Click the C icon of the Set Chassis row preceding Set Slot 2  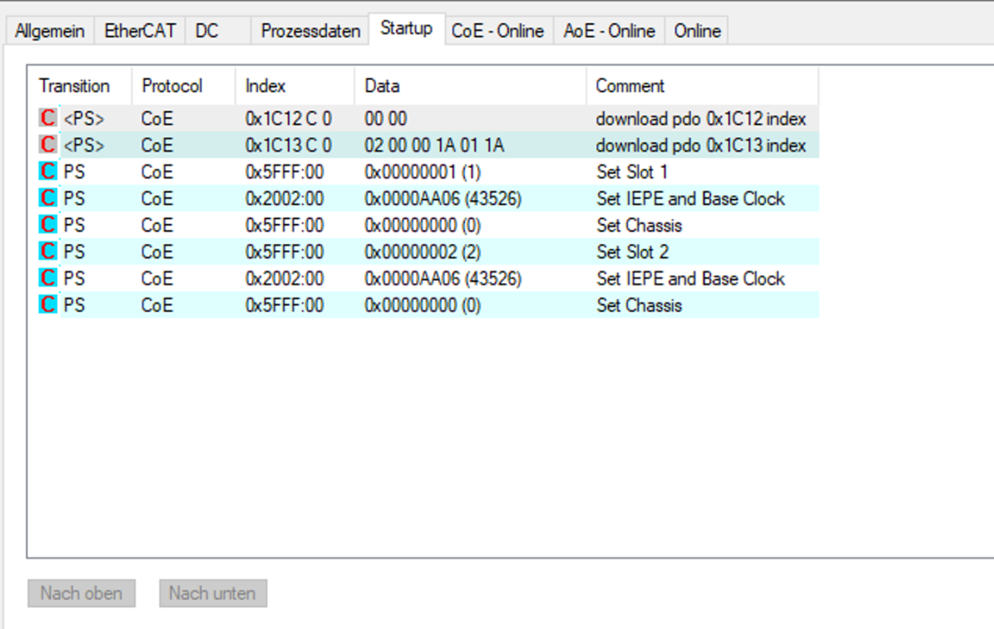point(47,225)
